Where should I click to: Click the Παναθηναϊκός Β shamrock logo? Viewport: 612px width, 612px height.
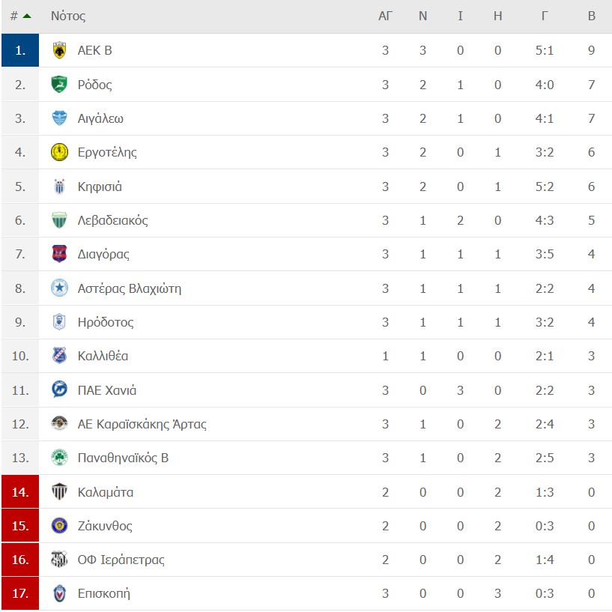[59, 458]
